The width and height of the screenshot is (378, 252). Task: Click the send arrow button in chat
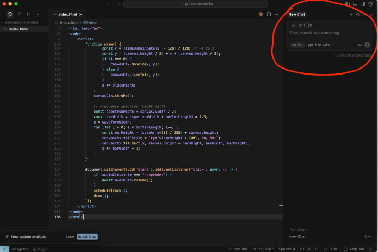click(x=367, y=45)
